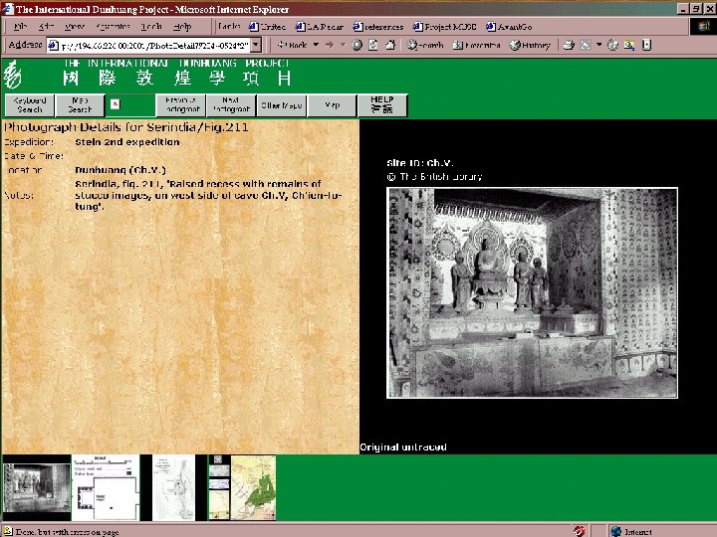The width and height of the screenshot is (717, 537).
Task: Expand the address bar dropdown
Action: coord(257,45)
